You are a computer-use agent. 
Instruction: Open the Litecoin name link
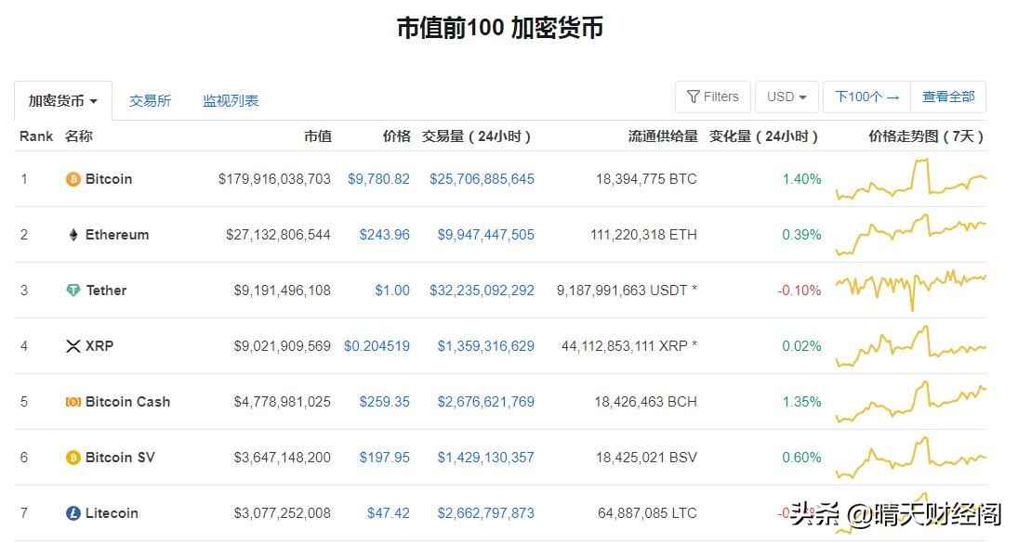point(112,513)
